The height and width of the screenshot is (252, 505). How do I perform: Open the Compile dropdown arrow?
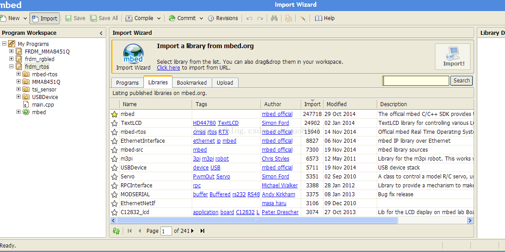(x=159, y=19)
